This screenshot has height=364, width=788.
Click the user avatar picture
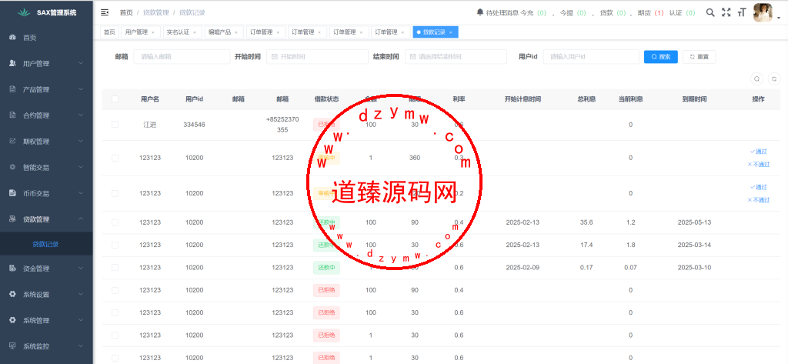pyautogui.click(x=763, y=12)
